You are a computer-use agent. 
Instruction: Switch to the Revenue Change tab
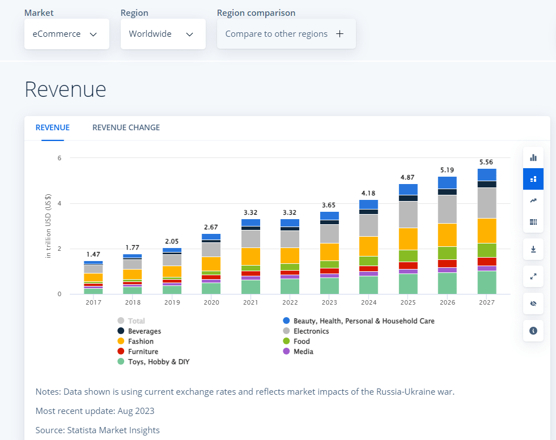click(x=126, y=127)
